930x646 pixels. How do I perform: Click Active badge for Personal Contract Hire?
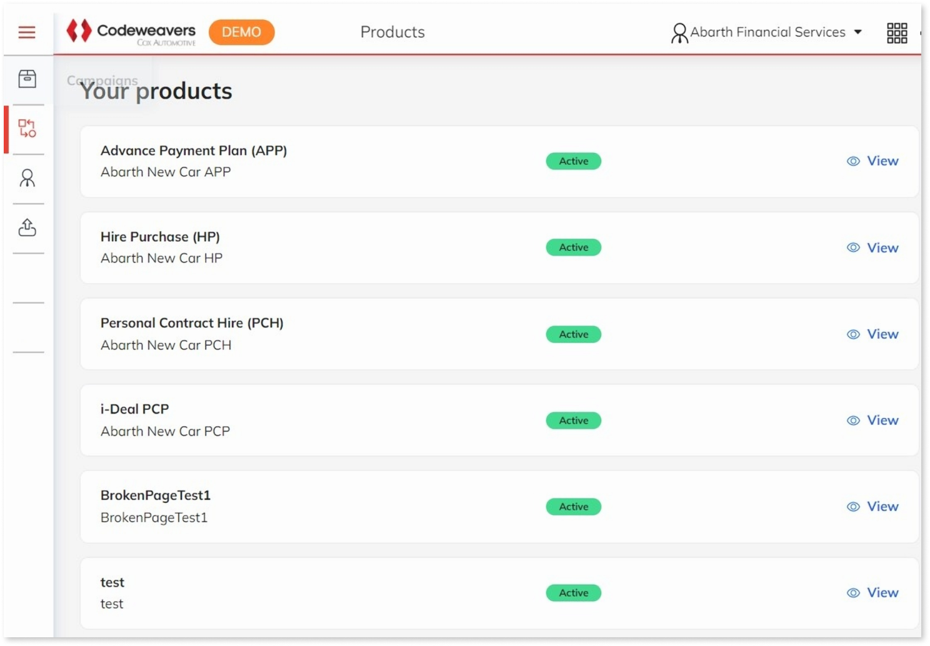click(574, 334)
